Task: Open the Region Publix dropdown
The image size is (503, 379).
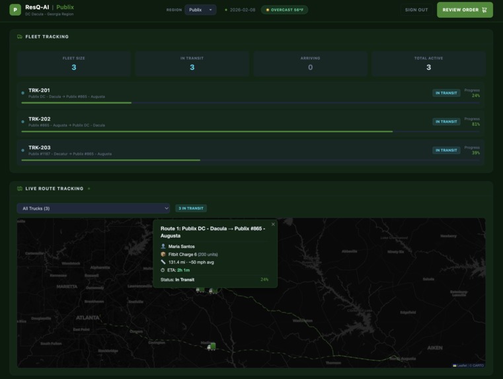Action: 200,10
